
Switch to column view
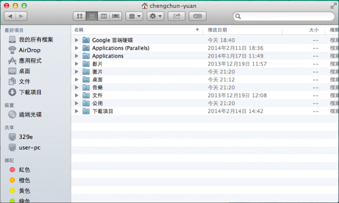coord(104,16)
